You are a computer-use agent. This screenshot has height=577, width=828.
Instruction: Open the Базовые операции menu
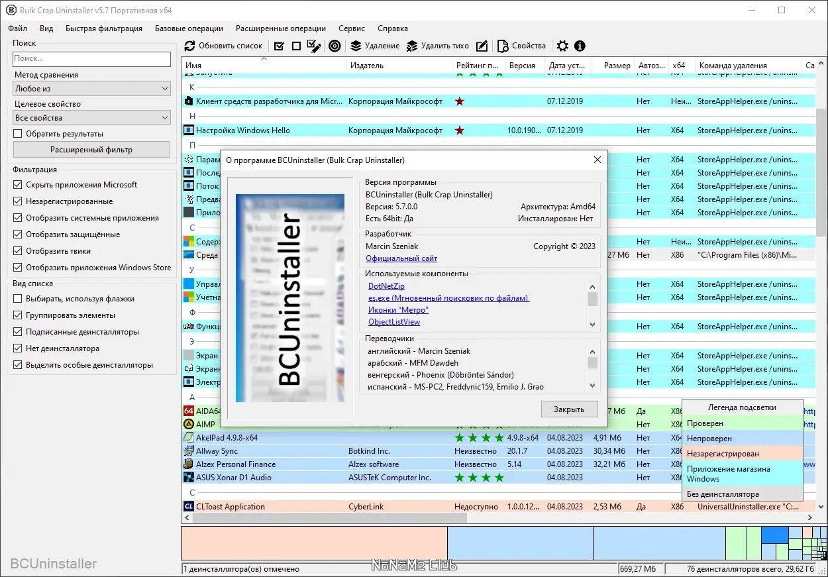[189, 28]
